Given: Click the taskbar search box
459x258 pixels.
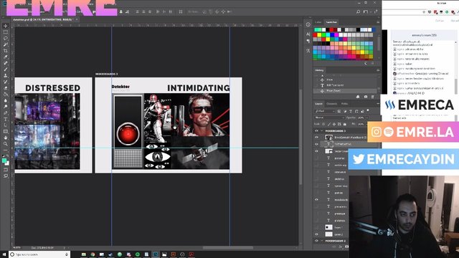Looking at the screenshot, I should click(39, 254).
